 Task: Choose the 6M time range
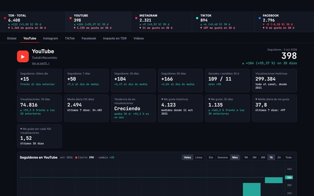(x=263, y=157)
